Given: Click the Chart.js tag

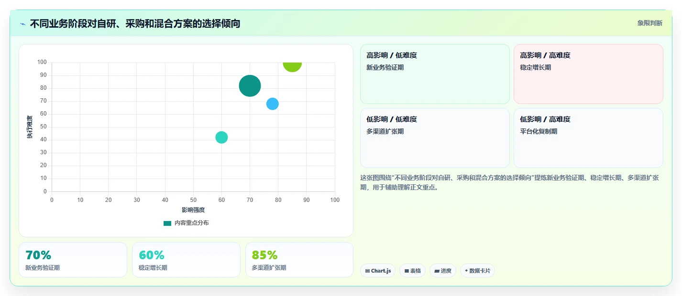Looking at the screenshot, I should [x=378, y=271].
